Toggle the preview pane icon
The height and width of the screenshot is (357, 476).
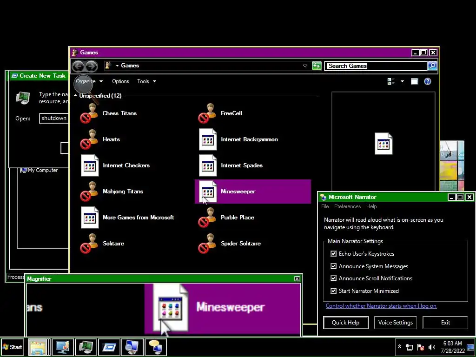click(414, 81)
